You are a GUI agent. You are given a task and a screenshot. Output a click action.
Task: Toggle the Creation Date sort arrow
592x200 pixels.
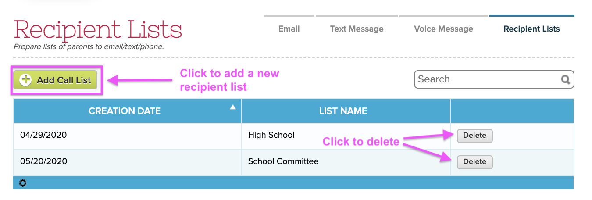point(233,107)
